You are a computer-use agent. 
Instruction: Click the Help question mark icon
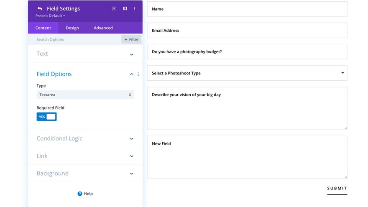coord(80,194)
